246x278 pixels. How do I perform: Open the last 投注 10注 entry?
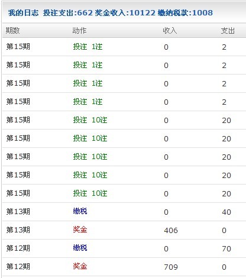click(90, 193)
